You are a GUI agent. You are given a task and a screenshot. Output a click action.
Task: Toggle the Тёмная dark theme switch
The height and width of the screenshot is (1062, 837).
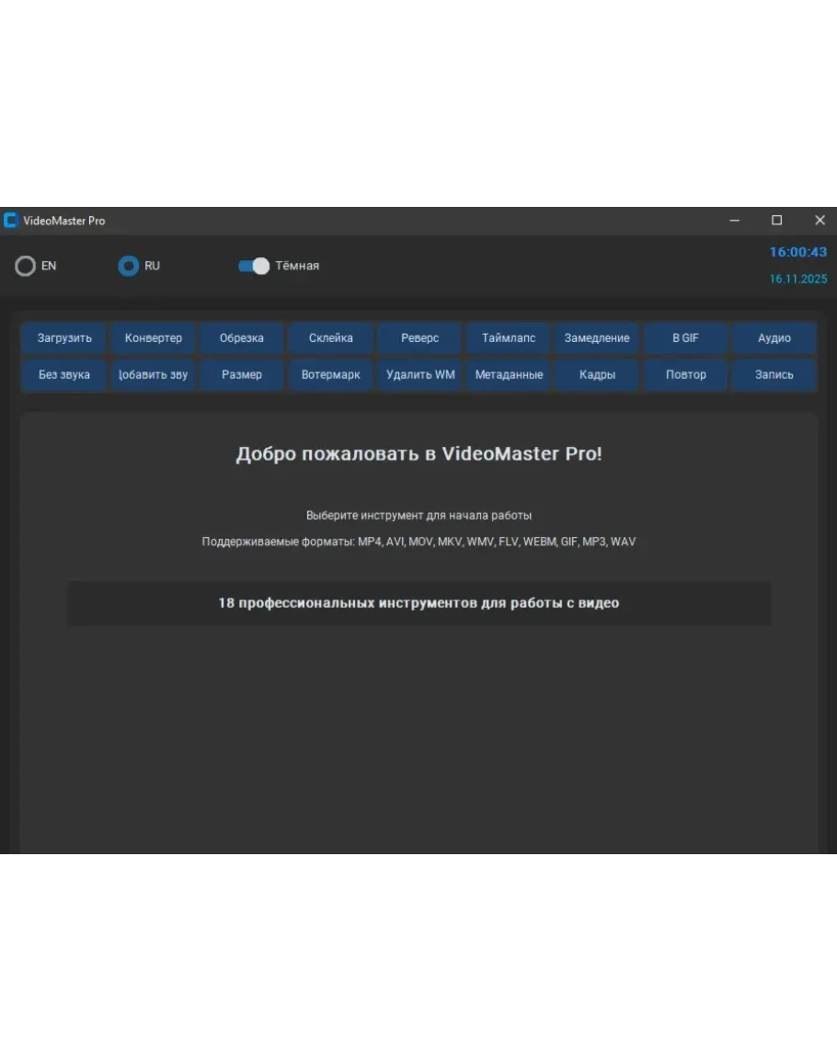(x=253, y=267)
